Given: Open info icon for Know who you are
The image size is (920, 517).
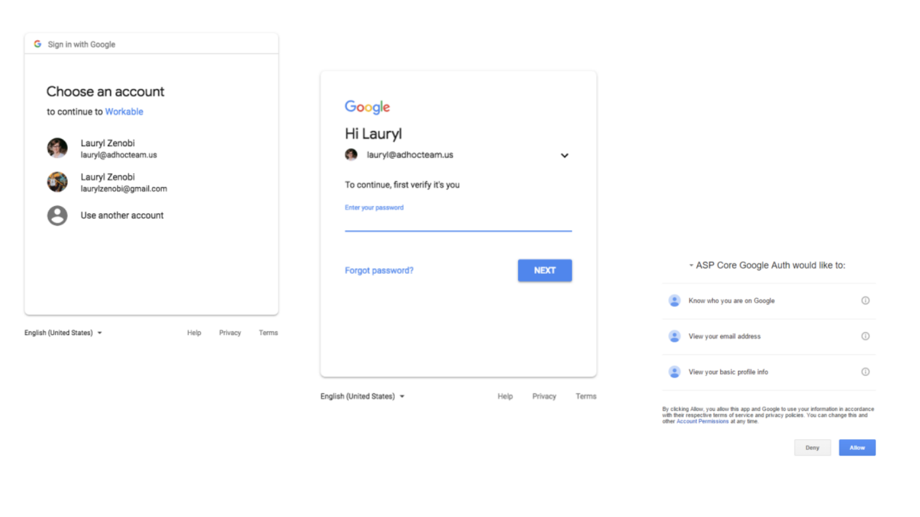Looking at the screenshot, I should [866, 301].
